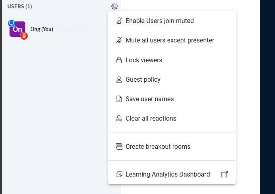The image size is (275, 194).
Task: Click the red muted mic badge on avatar
Action: point(24,36)
